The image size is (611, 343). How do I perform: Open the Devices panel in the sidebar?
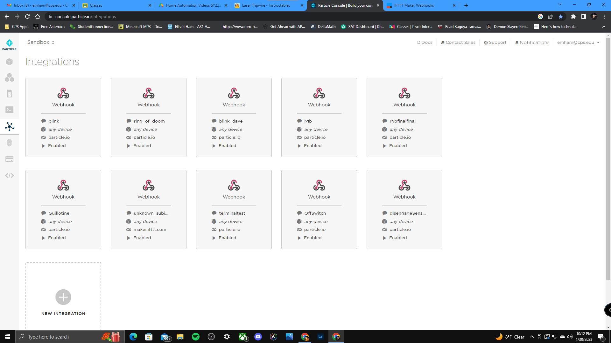(x=9, y=62)
